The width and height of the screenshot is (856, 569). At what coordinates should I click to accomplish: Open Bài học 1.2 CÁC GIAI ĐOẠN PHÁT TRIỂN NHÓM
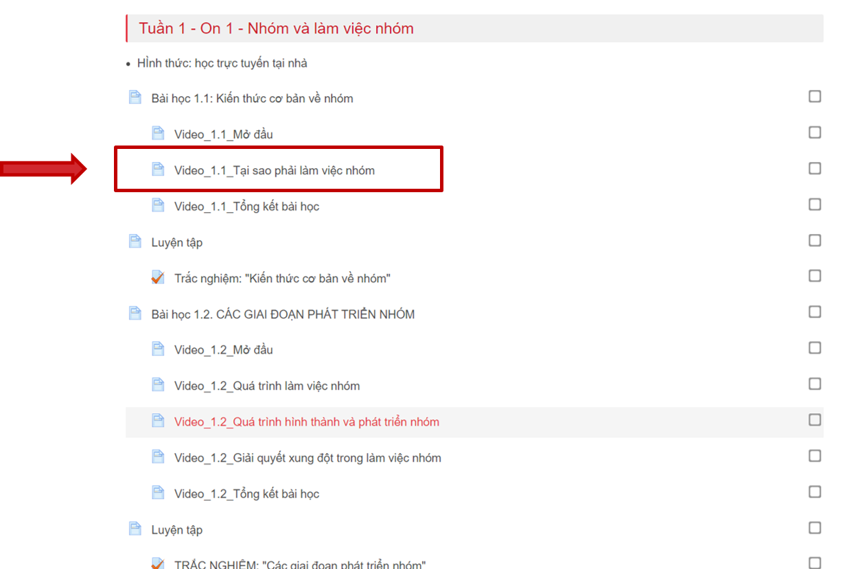pos(283,314)
